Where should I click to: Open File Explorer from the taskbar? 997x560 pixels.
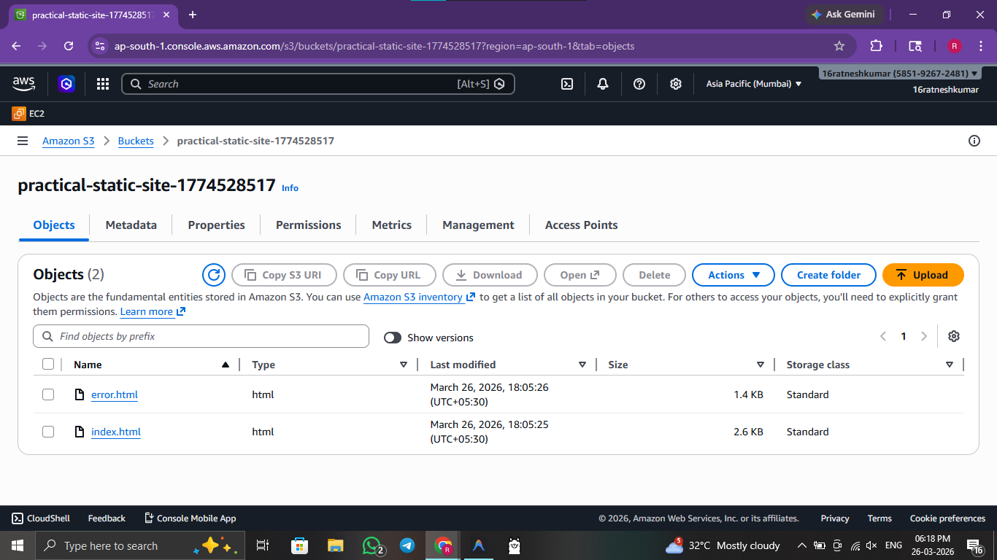tap(335, 545)
